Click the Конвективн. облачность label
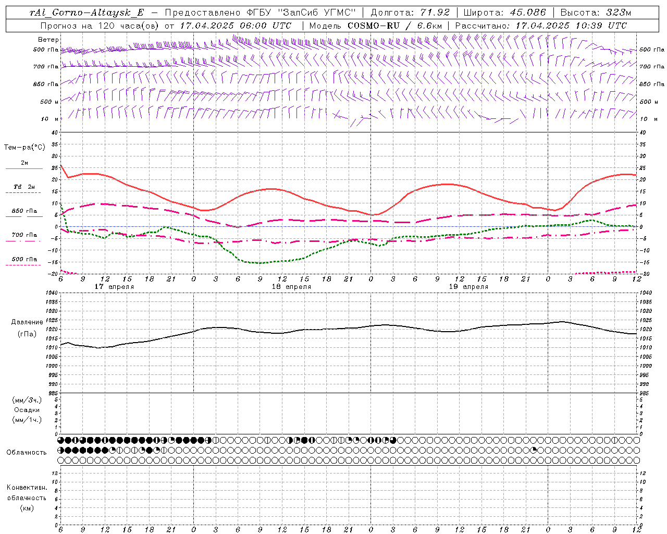The height and width of the screenshot is (534, 667). [27, 493]
